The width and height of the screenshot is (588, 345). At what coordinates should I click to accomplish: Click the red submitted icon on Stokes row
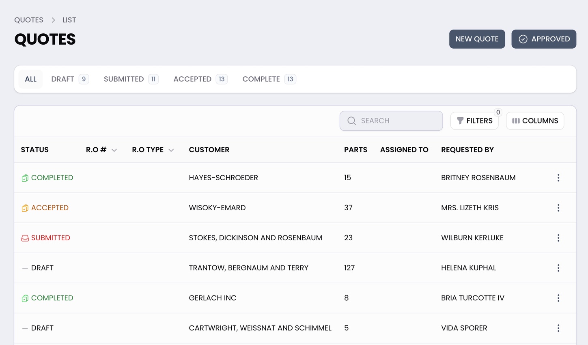point(25,238)
